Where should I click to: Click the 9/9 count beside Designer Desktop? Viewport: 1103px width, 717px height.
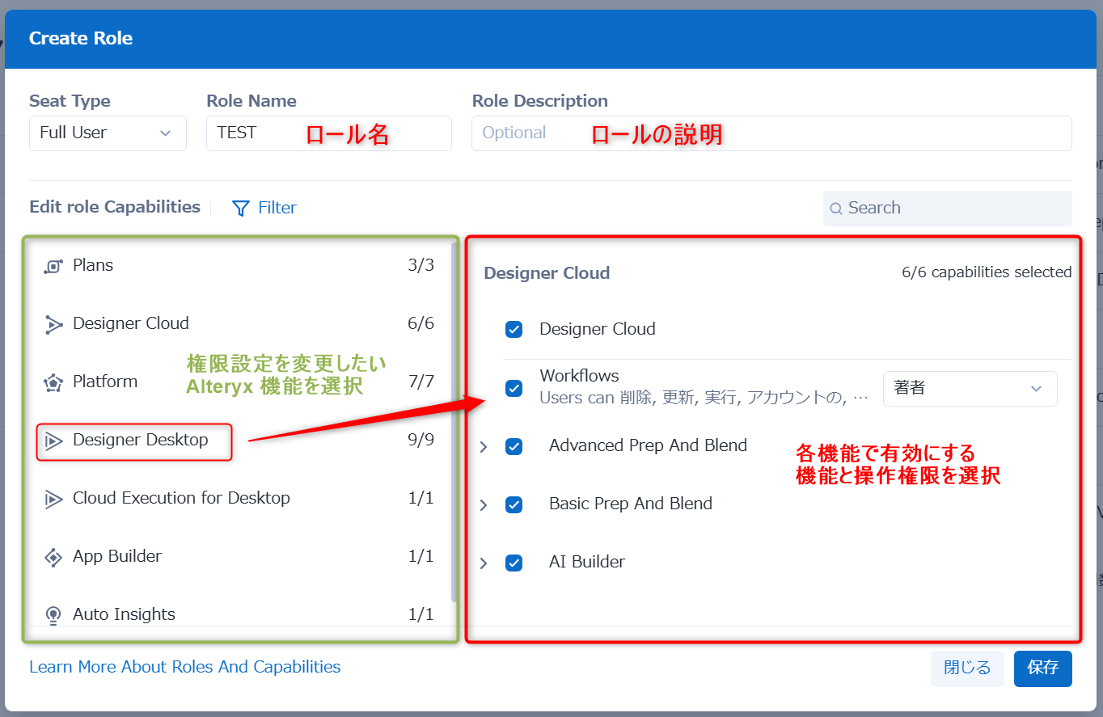(x=421, y=440)
